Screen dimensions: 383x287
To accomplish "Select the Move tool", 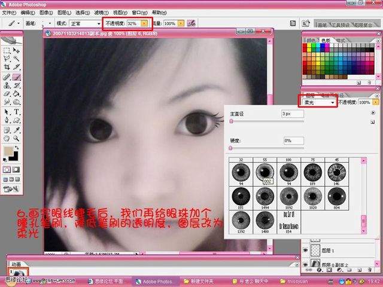I will click(16, 50).
